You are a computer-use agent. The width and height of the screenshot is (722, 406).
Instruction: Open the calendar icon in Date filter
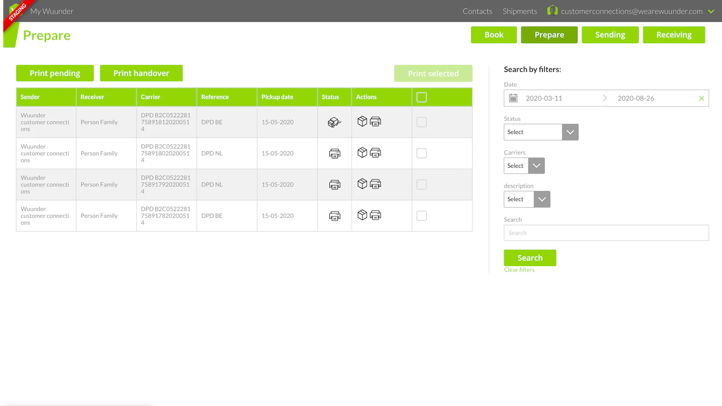[513, 98]
